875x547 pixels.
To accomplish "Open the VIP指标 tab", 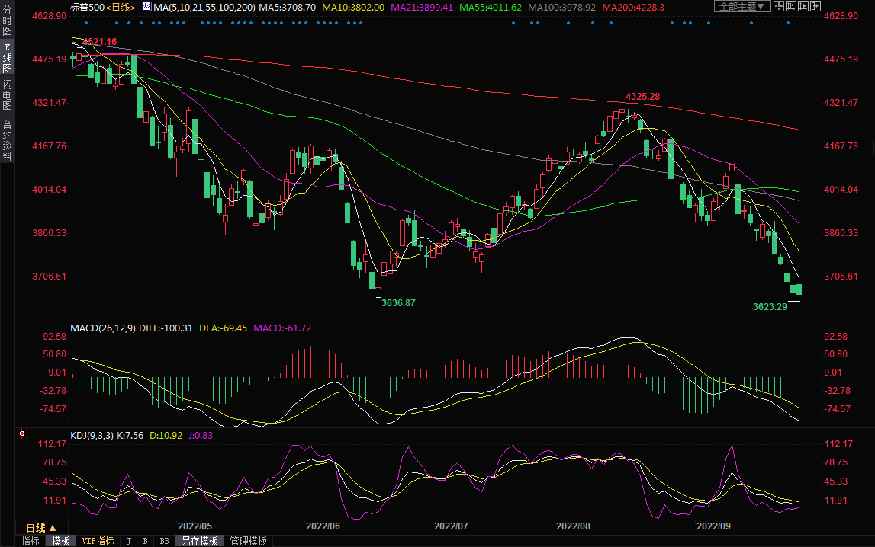I will pyautogui.click(x=98, y=541).
